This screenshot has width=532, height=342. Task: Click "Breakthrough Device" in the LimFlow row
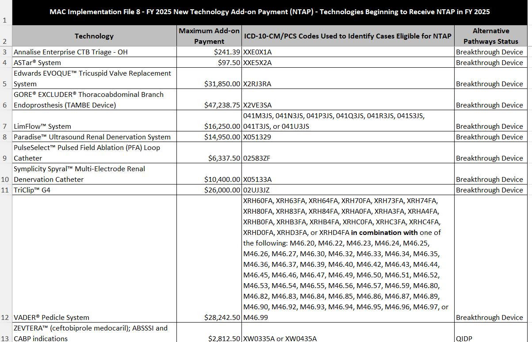[490, 126]
